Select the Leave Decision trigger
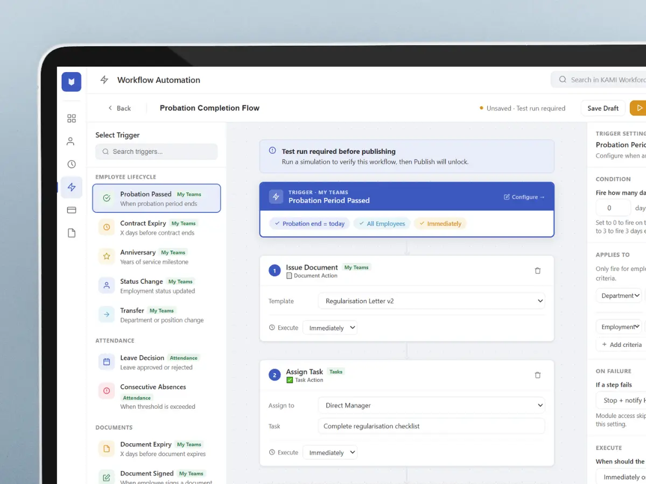Image resolution: width=646 pixels, height=484 pixels. coord(157,362)
